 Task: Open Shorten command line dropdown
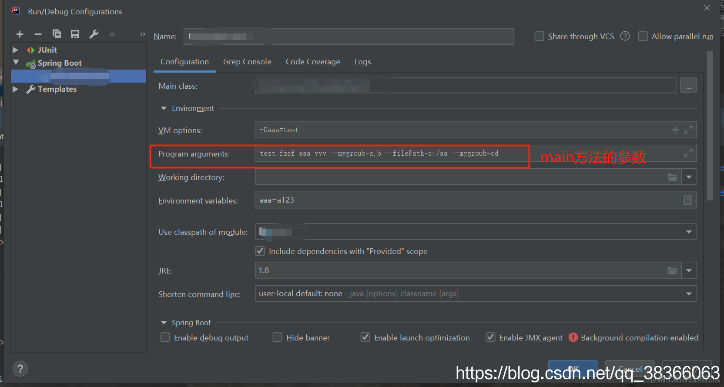tap(689, 294)
